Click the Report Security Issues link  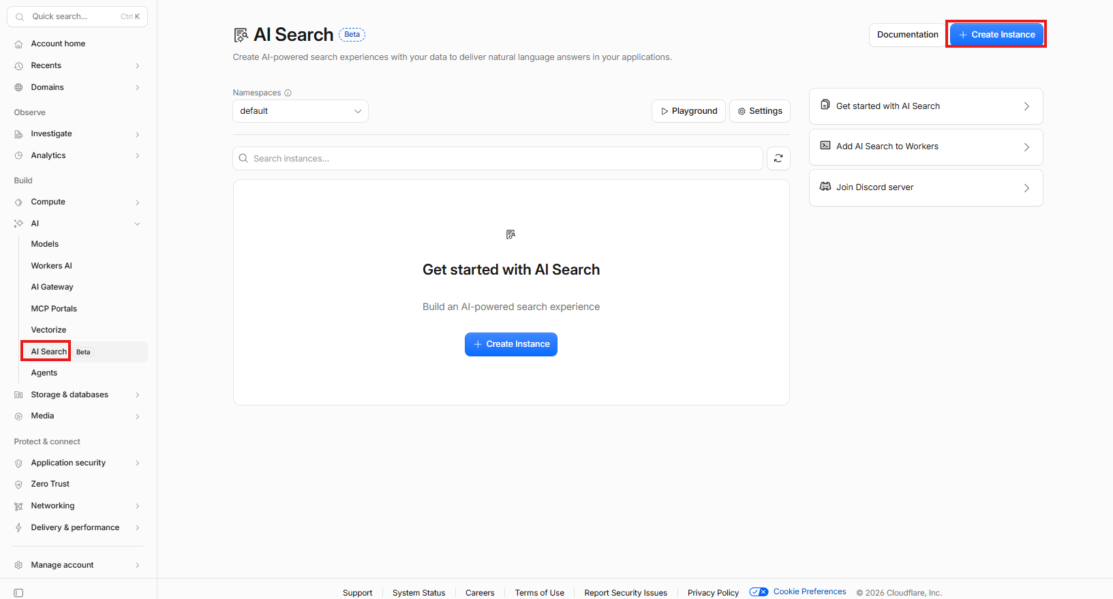click(626, 593)
